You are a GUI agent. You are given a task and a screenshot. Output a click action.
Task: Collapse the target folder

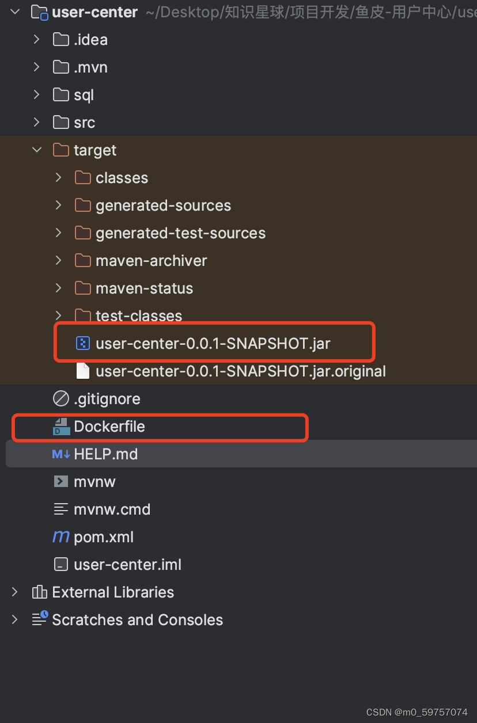(x=36, y=150)
